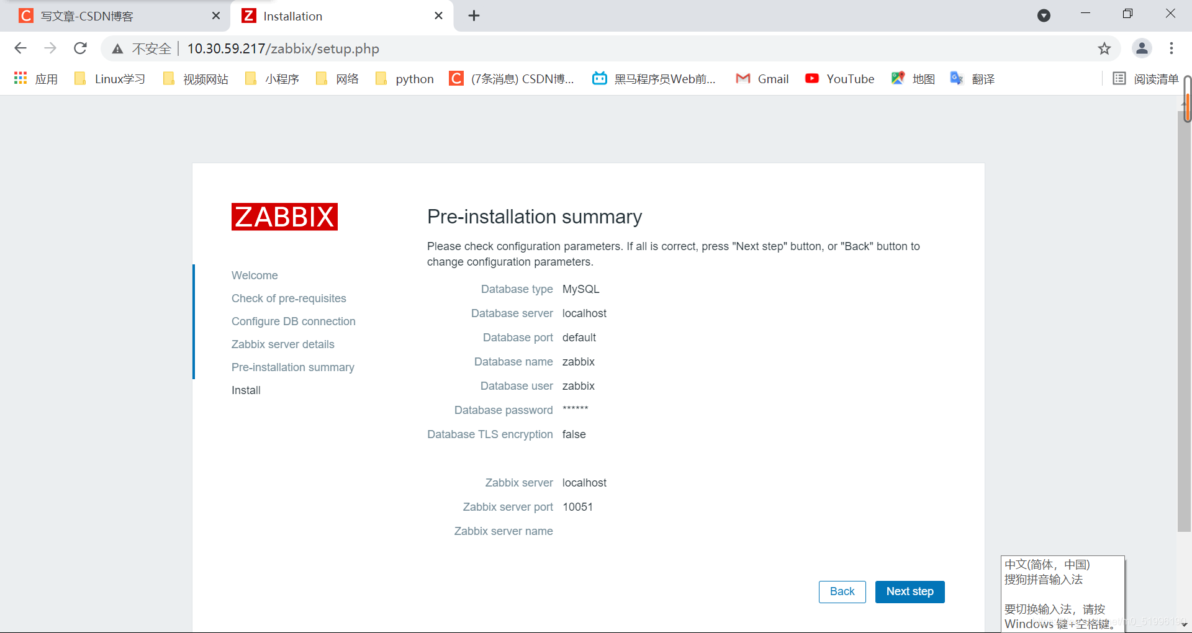Reload the Zabbix setup page
Screen dimensions: 1192x633
pos(80,48)
